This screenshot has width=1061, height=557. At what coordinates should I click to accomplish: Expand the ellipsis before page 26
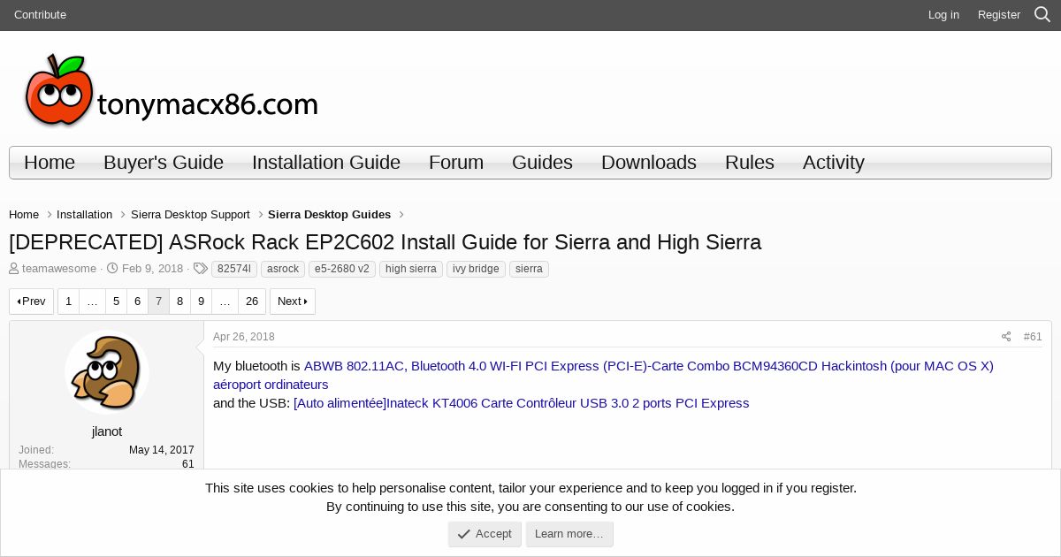coord(225,301)
